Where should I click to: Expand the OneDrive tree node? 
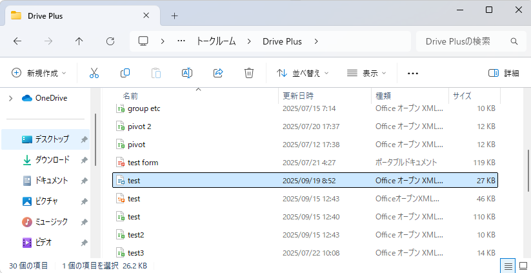pyautogui.click(x=10, y=98)
